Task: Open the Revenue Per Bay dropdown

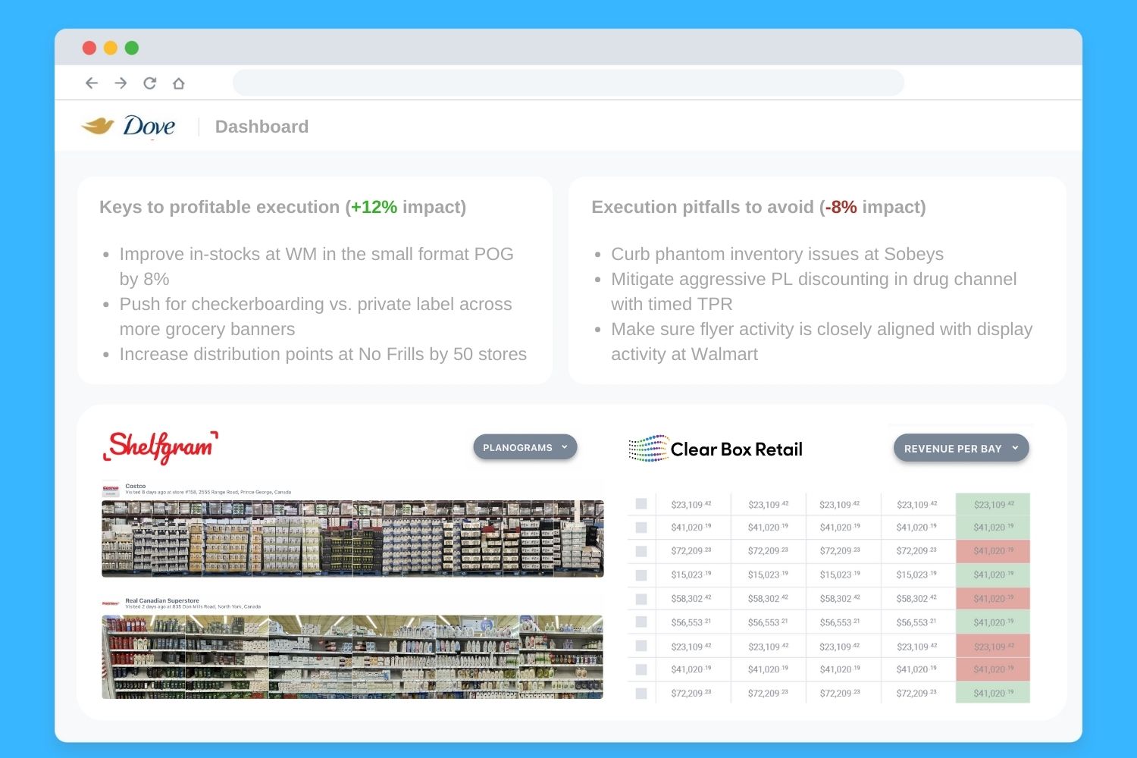Action: 961,448
